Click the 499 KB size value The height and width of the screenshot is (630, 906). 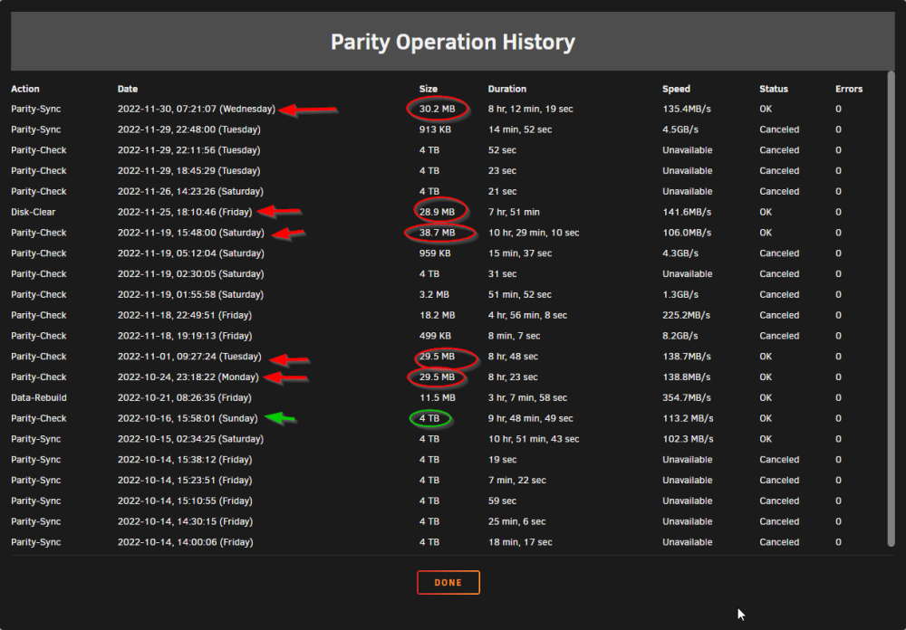pyautogui.click(x=435, y=336)
